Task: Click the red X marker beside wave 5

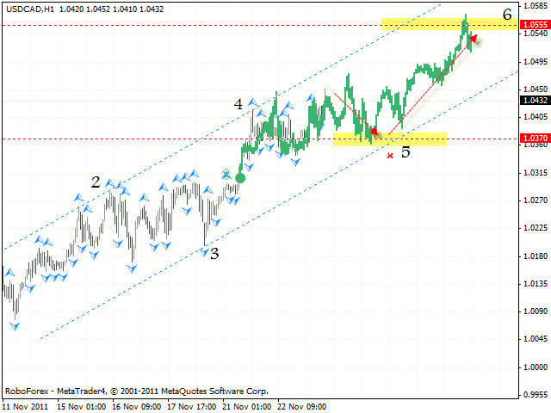Action: [x=390, y=156]
